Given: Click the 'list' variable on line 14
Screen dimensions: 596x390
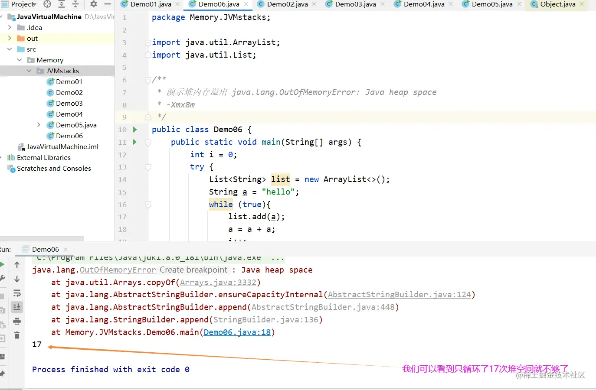Looking at the screenshot, I should click(x=281, y=179).
